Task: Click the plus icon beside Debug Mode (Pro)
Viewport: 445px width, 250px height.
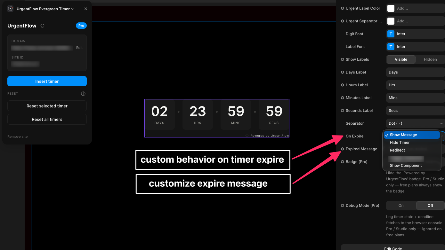Action: (x=343, y=206)
